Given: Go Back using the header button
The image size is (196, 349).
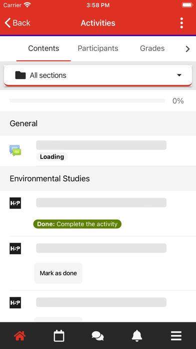Looking at the screenshot, I should click(x=17, y=23).
